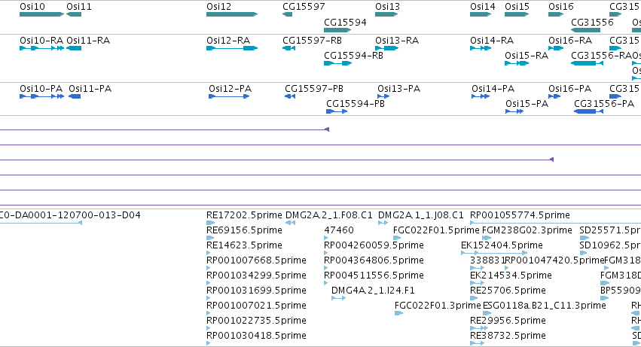Click the RP001055774.5prime EST label
The height and width of the screenshot is (347, 641).
tap(520, 215)
